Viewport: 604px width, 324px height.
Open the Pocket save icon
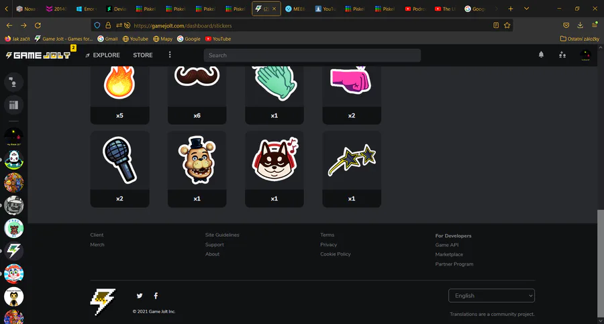pos(566,25)
